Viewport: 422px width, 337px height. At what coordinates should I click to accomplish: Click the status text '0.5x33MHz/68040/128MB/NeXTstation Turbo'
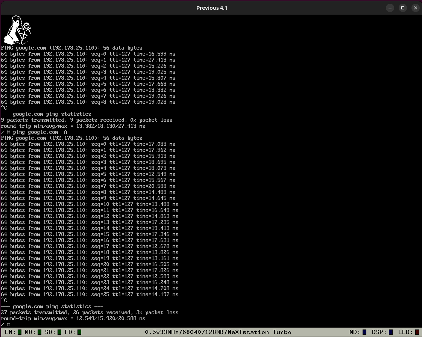pyautogui.click(x=218, y=332)
